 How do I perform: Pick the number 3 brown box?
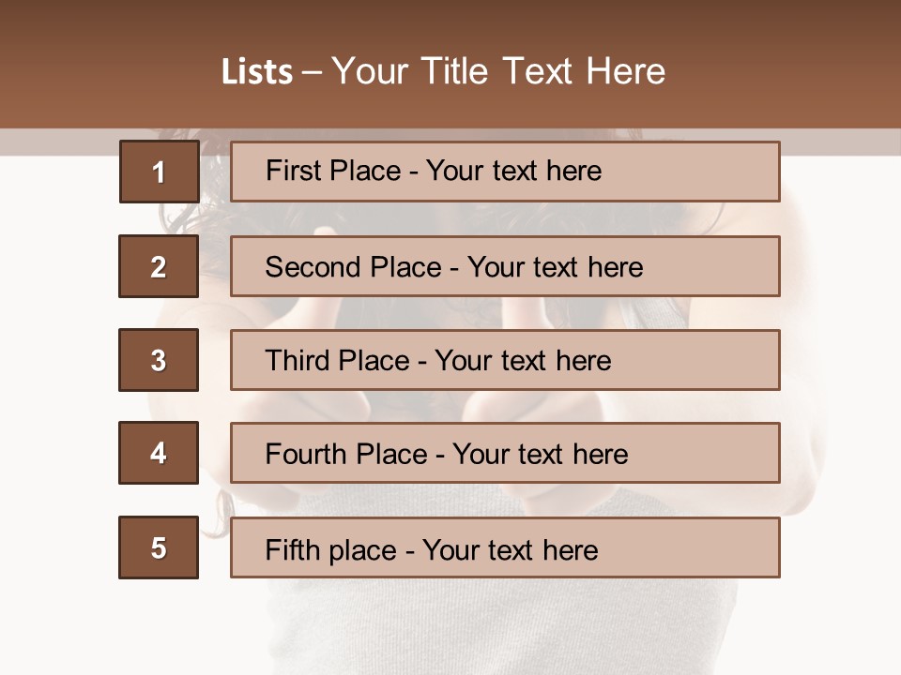click(x=159, y=360)
